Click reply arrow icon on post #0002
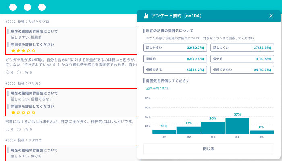 (x=26, y=72)
